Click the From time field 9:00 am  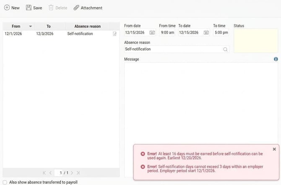167,32
